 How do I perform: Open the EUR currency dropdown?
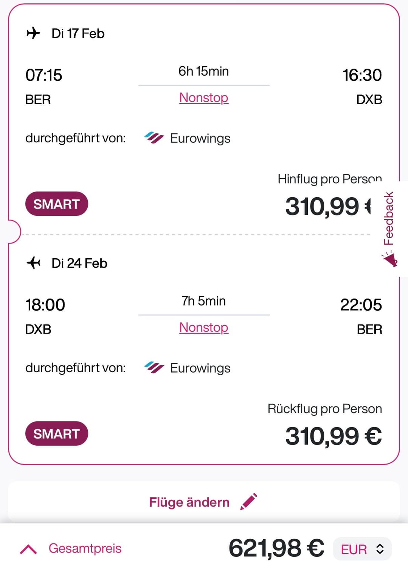coord(362,549)
